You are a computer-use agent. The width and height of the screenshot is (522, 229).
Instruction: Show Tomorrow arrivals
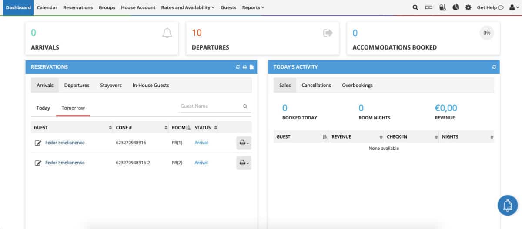point(73,108)
